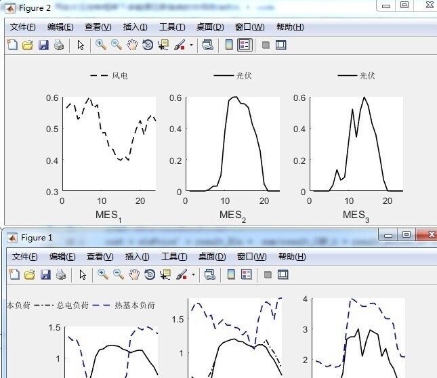Open 窗口(W) menu in Figure 2

pos(249,27)
